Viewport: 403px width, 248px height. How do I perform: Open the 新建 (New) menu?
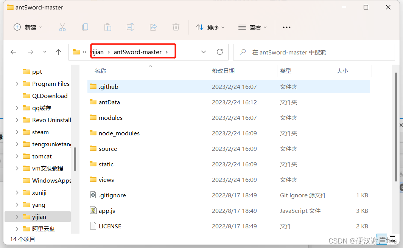pyautogui.click(x=28, y=27)
